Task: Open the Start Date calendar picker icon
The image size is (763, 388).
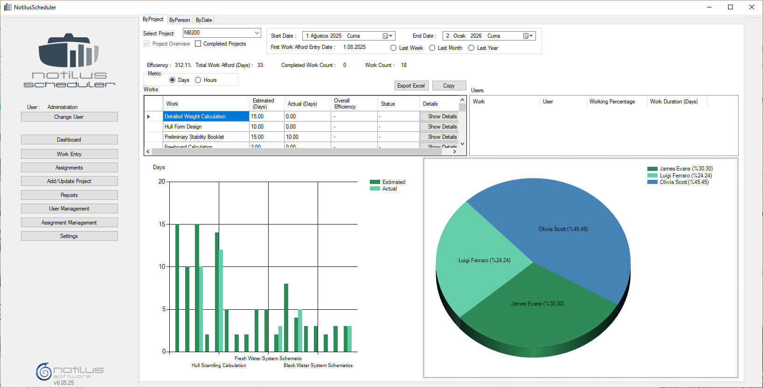Action: point(388,36)
